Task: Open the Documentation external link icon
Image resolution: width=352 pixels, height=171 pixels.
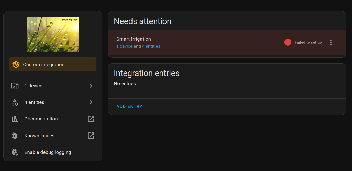Action: 91,119
